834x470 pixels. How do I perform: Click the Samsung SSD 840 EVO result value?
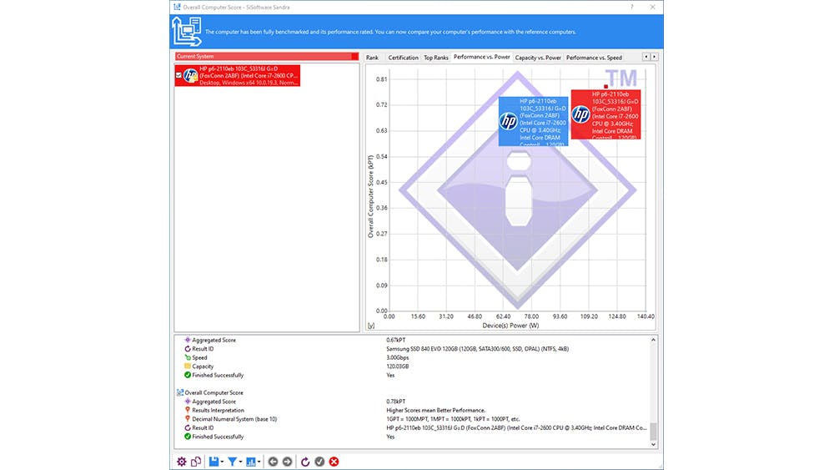point(477,349)
